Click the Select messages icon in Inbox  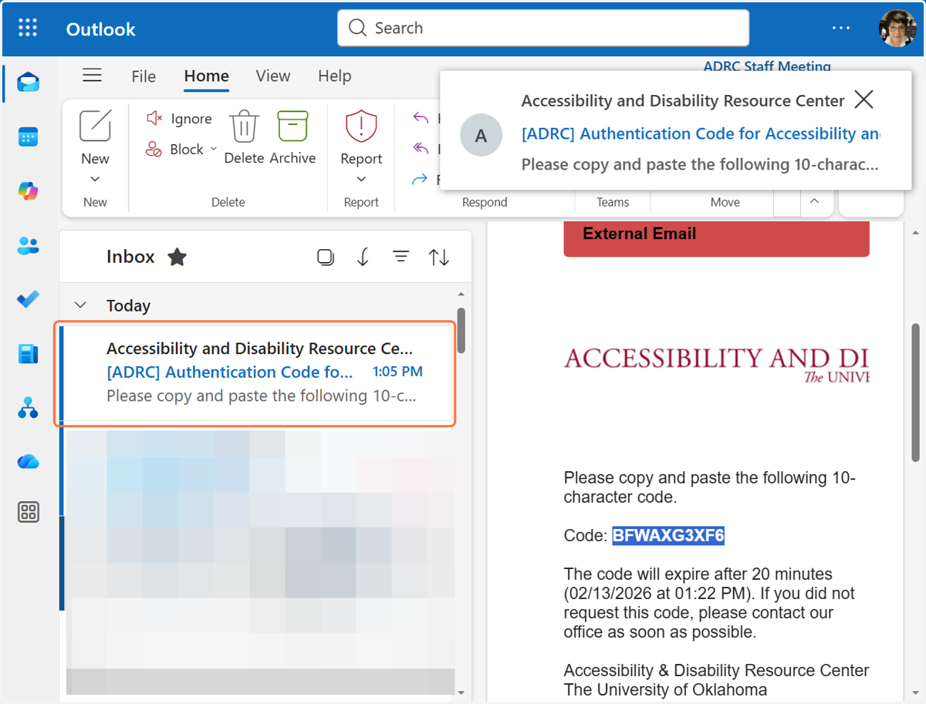click(x=326, y=257)
